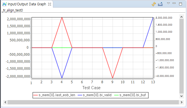Click the horizontal scrollbar left arrow
Screen dimensions: 187x108
5,102
